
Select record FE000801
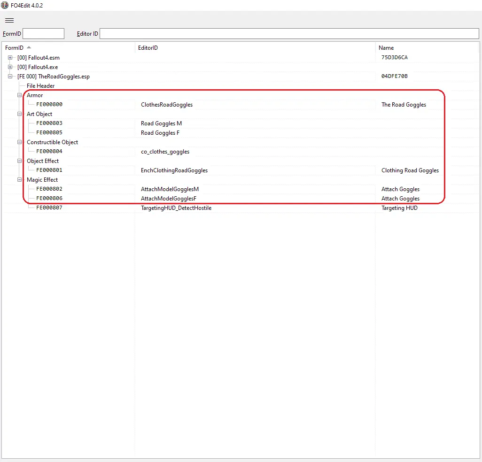(x=49, y=170)
